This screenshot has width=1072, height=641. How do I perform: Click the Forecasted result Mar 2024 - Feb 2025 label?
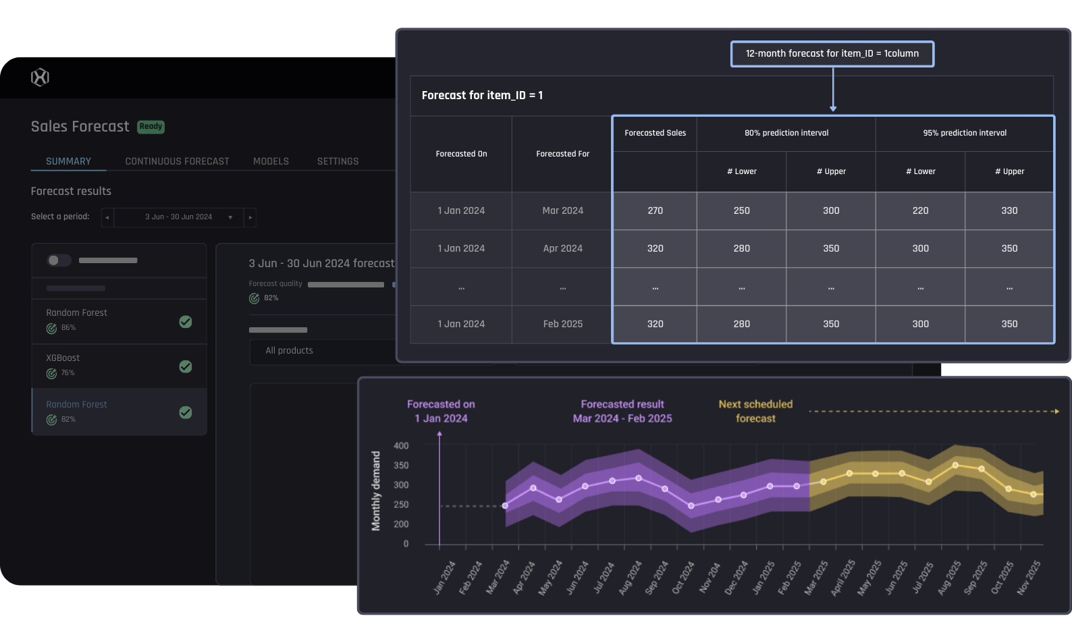point(622,412)
